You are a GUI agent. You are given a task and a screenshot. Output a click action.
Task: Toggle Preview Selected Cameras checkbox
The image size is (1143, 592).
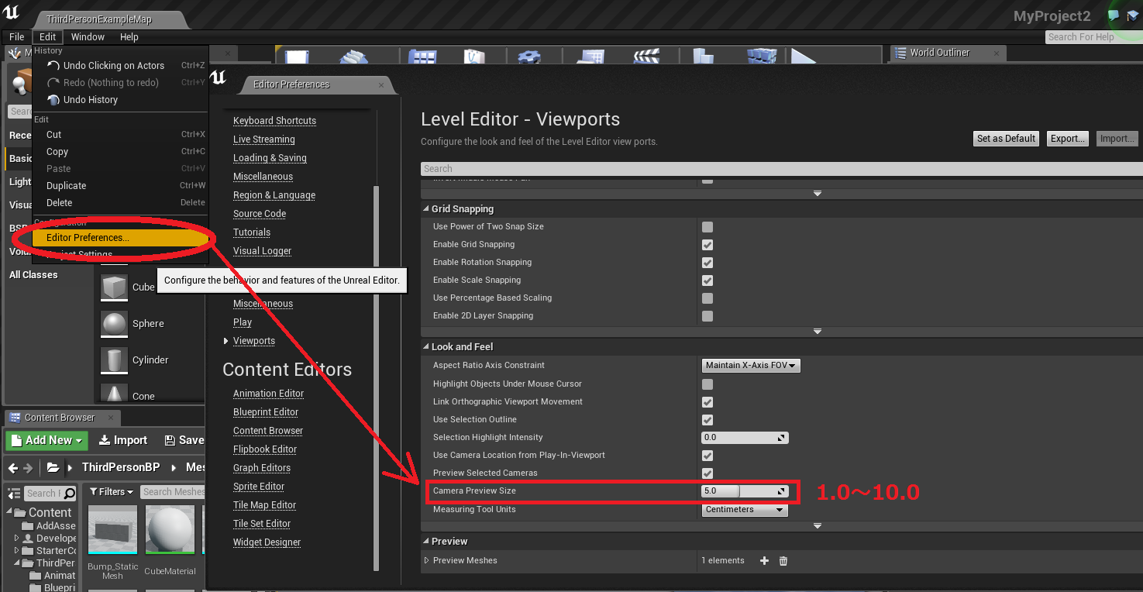coord(707,473)
